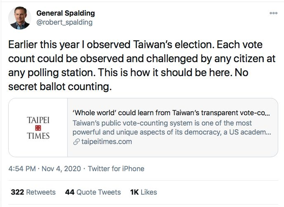Screen dimensions: 284x207
Task: Click the taipeitimes.com domain link
Action: point(106,142)
